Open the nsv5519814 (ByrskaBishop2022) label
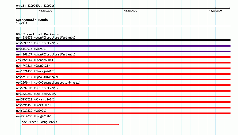 click(x=39, y=77)
